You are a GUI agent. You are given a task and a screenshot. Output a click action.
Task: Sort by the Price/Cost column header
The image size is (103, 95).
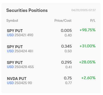click(63, 21)
